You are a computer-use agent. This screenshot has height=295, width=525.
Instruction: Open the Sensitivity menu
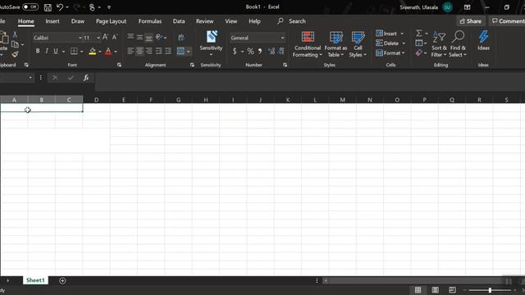tap(211, 43)
